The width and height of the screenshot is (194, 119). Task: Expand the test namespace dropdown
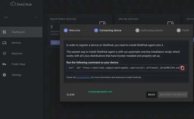36,17
